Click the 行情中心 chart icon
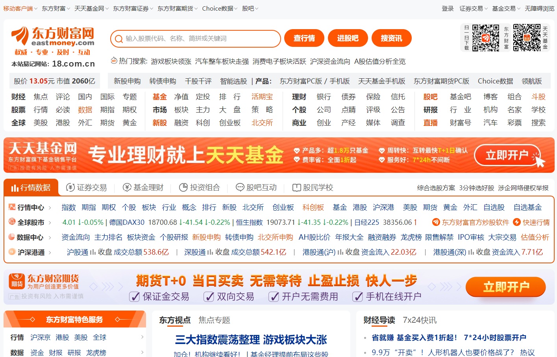Image resolution: width=557 pixels, height=357 pixels. click(12, 207)
